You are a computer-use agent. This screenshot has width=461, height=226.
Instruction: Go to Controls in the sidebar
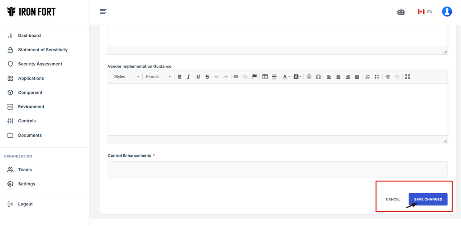point(27,121)
